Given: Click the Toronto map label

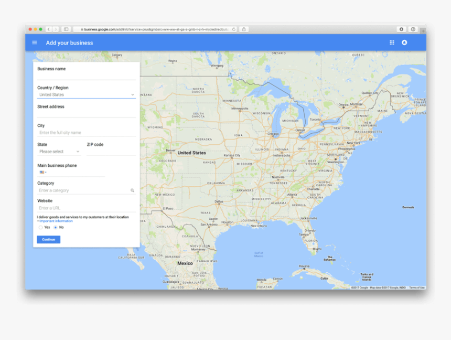Looking at the screenshot, I should pyautogui.click(x=315, y=120).
